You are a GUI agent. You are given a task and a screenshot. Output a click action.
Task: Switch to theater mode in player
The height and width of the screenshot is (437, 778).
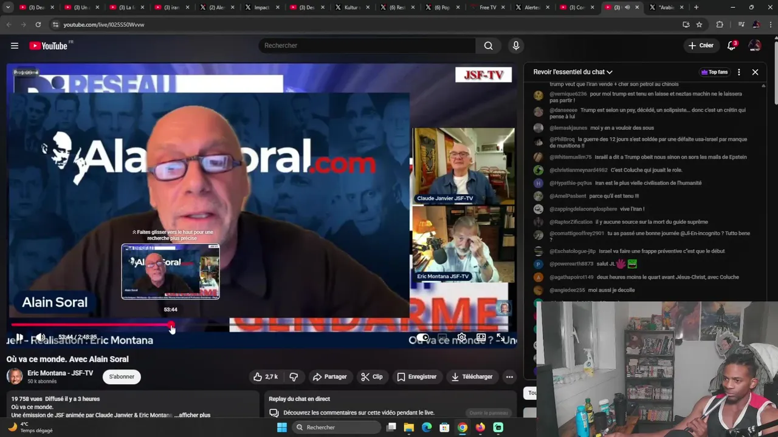tap(481, 337)
